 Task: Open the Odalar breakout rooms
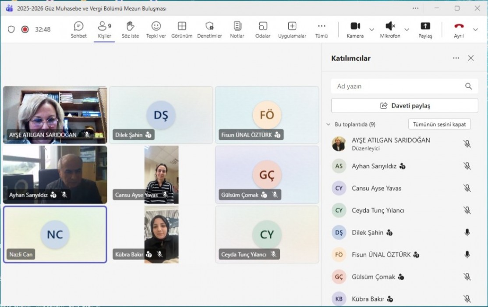(263, 29)
